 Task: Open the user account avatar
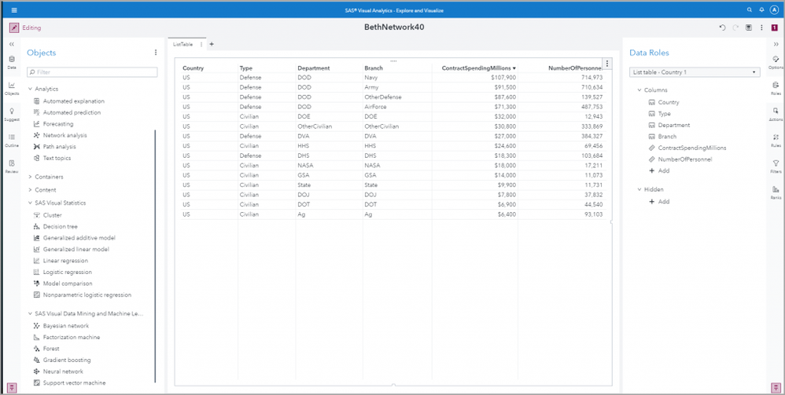click(x=775, y=10)
